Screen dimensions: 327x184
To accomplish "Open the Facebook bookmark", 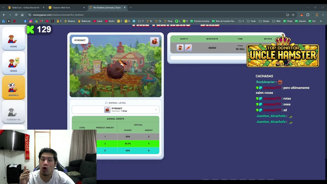I will tap(25, 21).
